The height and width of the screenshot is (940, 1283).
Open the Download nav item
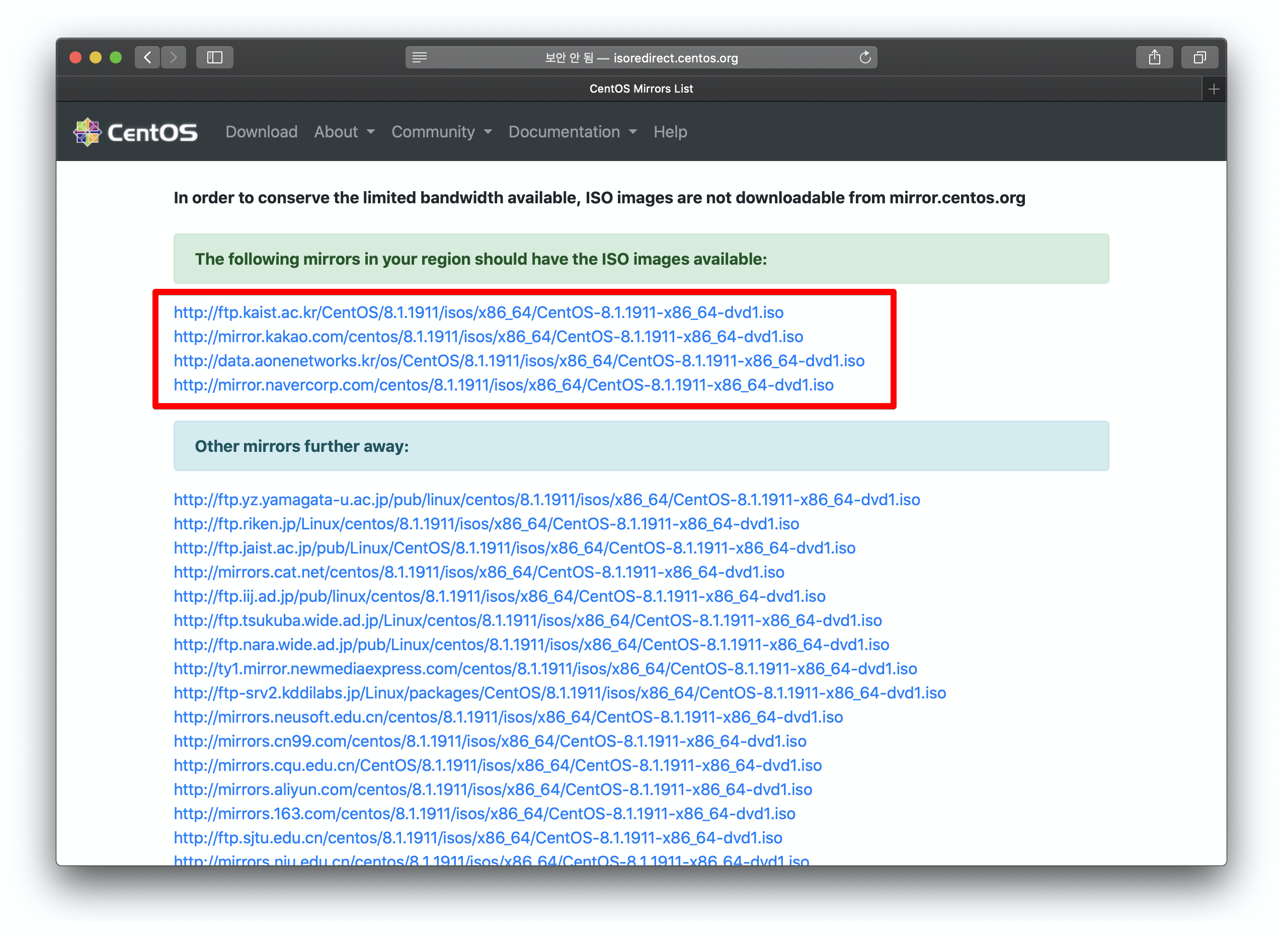261,132
